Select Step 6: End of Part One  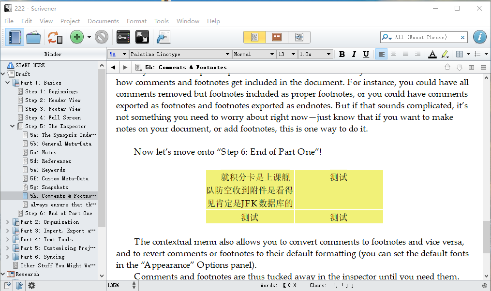tap(59, 213)
